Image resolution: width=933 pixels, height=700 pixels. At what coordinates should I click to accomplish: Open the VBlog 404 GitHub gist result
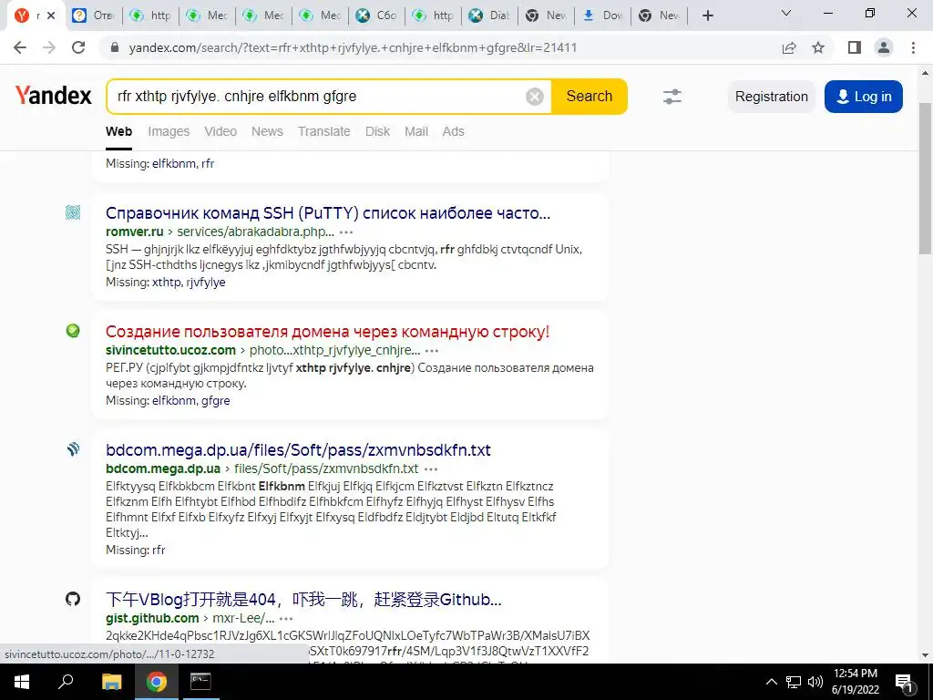click(303, 600)
